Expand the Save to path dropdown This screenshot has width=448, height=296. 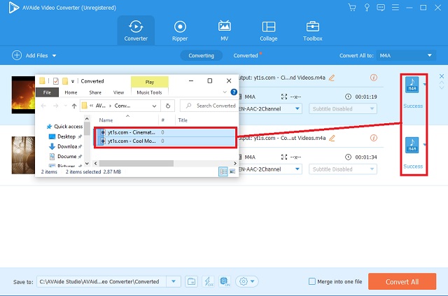[x=174, y=281]
